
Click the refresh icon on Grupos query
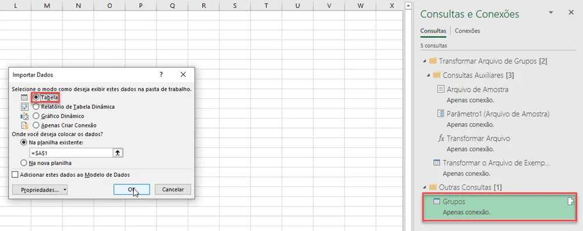click(x=571, y=201)
